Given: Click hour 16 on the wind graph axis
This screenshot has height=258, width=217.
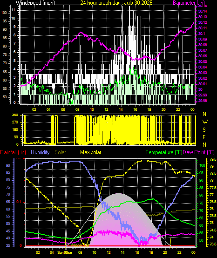Looking at the screenshot, I should pos(135,109).
